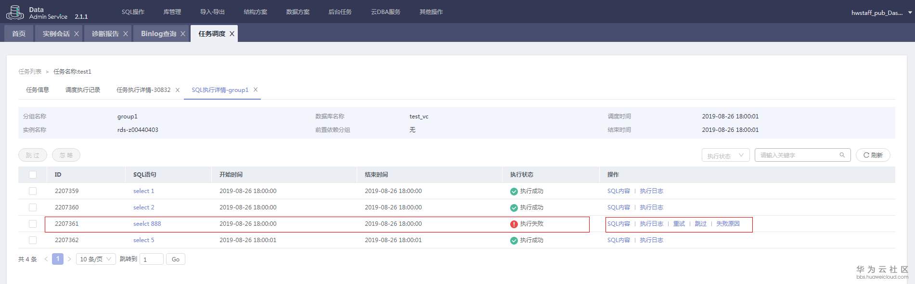Click the search magnifier icon in keyword box
This screenshot has width=915, height=284.
842,155
